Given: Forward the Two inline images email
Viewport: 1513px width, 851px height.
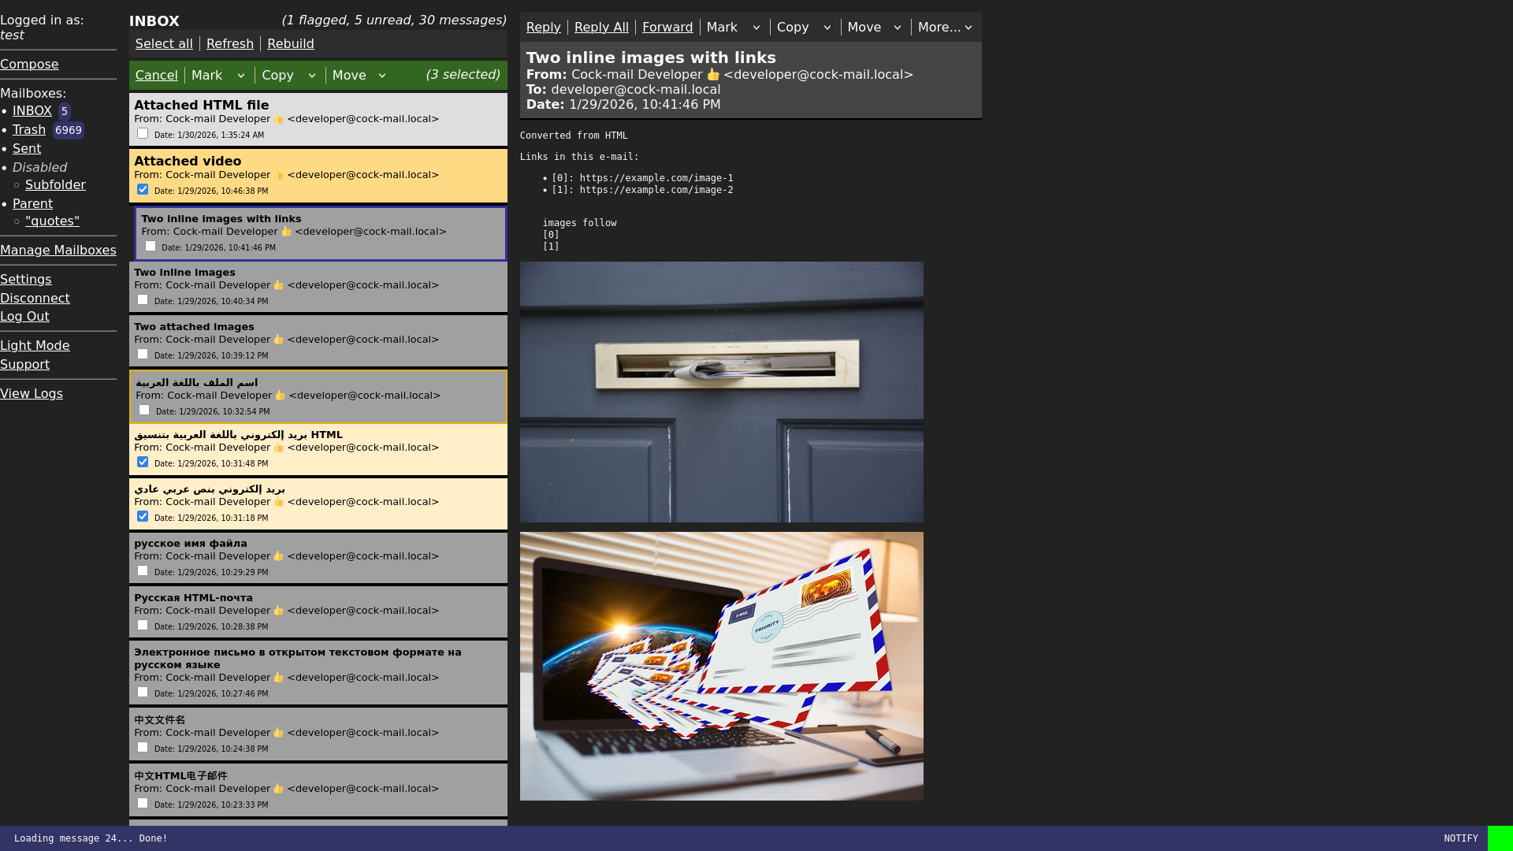Looking at the screenshot, I should click(x=667, y=27).
